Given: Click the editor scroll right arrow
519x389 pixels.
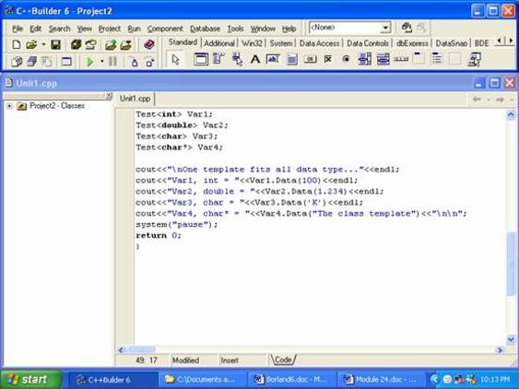Looking at the screenshot, I should pyautogui.click(x=500, y=349).
